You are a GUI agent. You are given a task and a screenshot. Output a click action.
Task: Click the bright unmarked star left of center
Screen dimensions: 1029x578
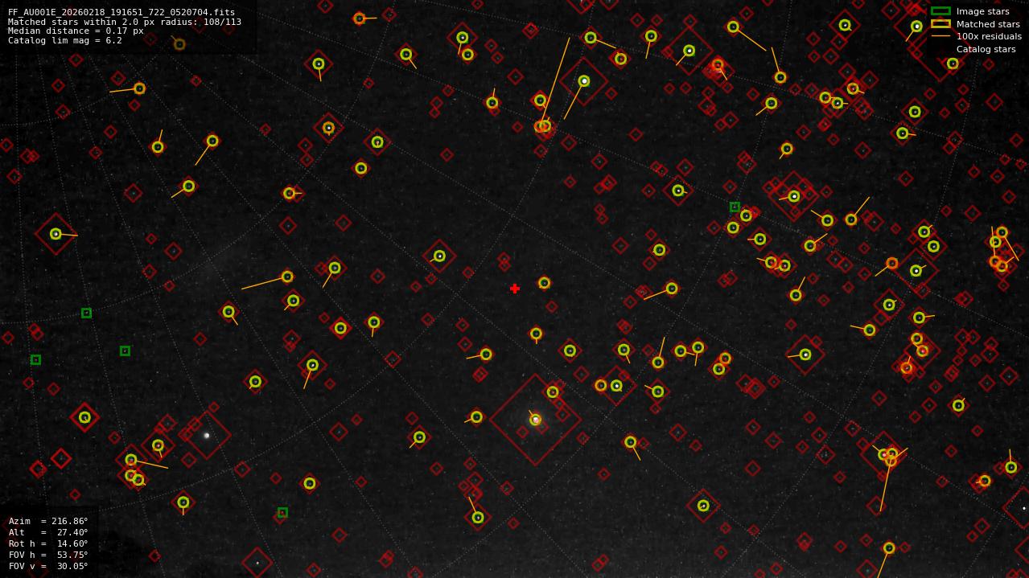(x=206, y=435)
